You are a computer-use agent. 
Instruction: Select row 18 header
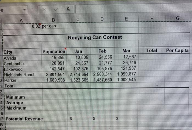coord(2,124)
